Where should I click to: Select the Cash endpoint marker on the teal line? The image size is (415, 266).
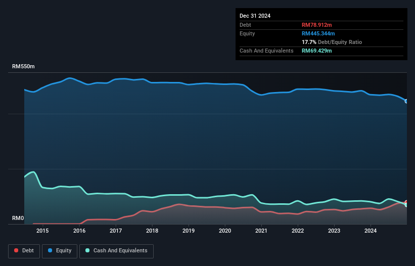[x=406, y=205]
